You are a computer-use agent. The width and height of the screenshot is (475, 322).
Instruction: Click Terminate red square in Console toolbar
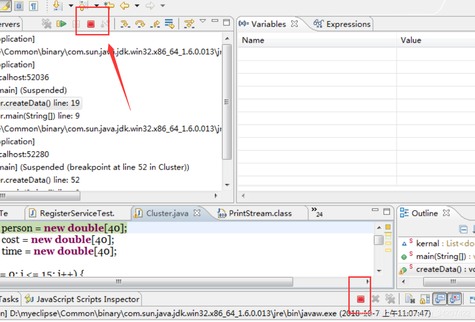pos(360,299)
